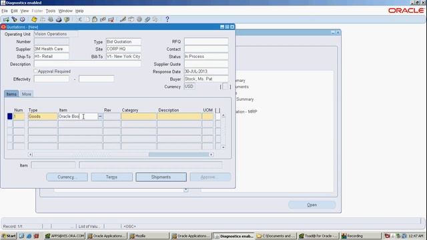Click the Close Form toolbar icon
Image resolution: width=427 pixels, height=240 pixels.
[67, 19]
